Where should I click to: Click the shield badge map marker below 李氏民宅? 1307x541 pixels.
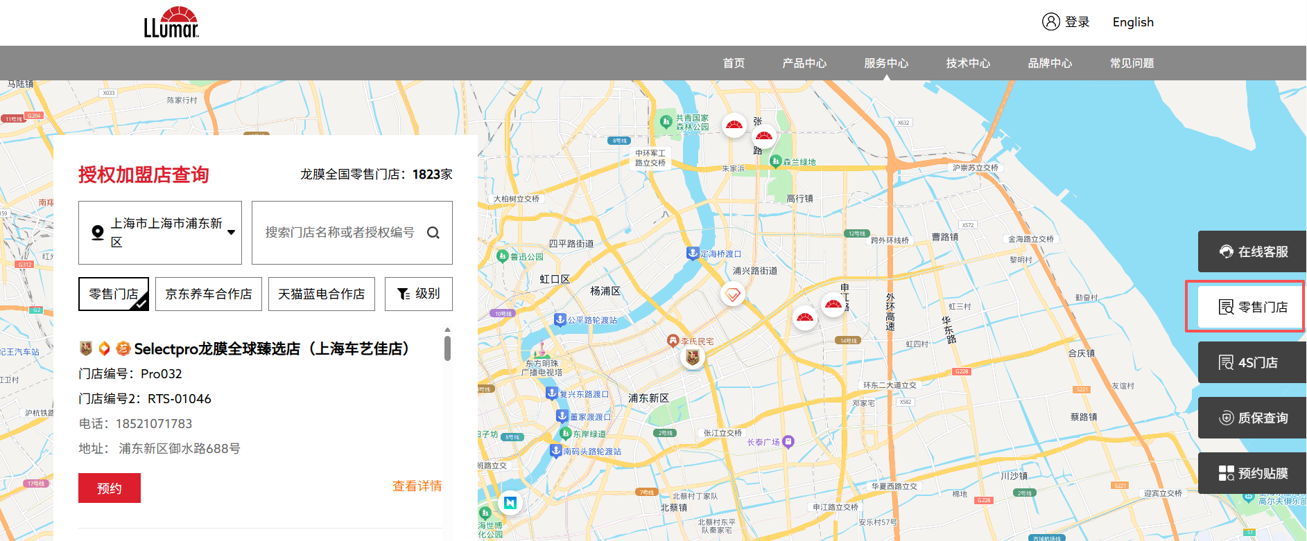[692, 357]
